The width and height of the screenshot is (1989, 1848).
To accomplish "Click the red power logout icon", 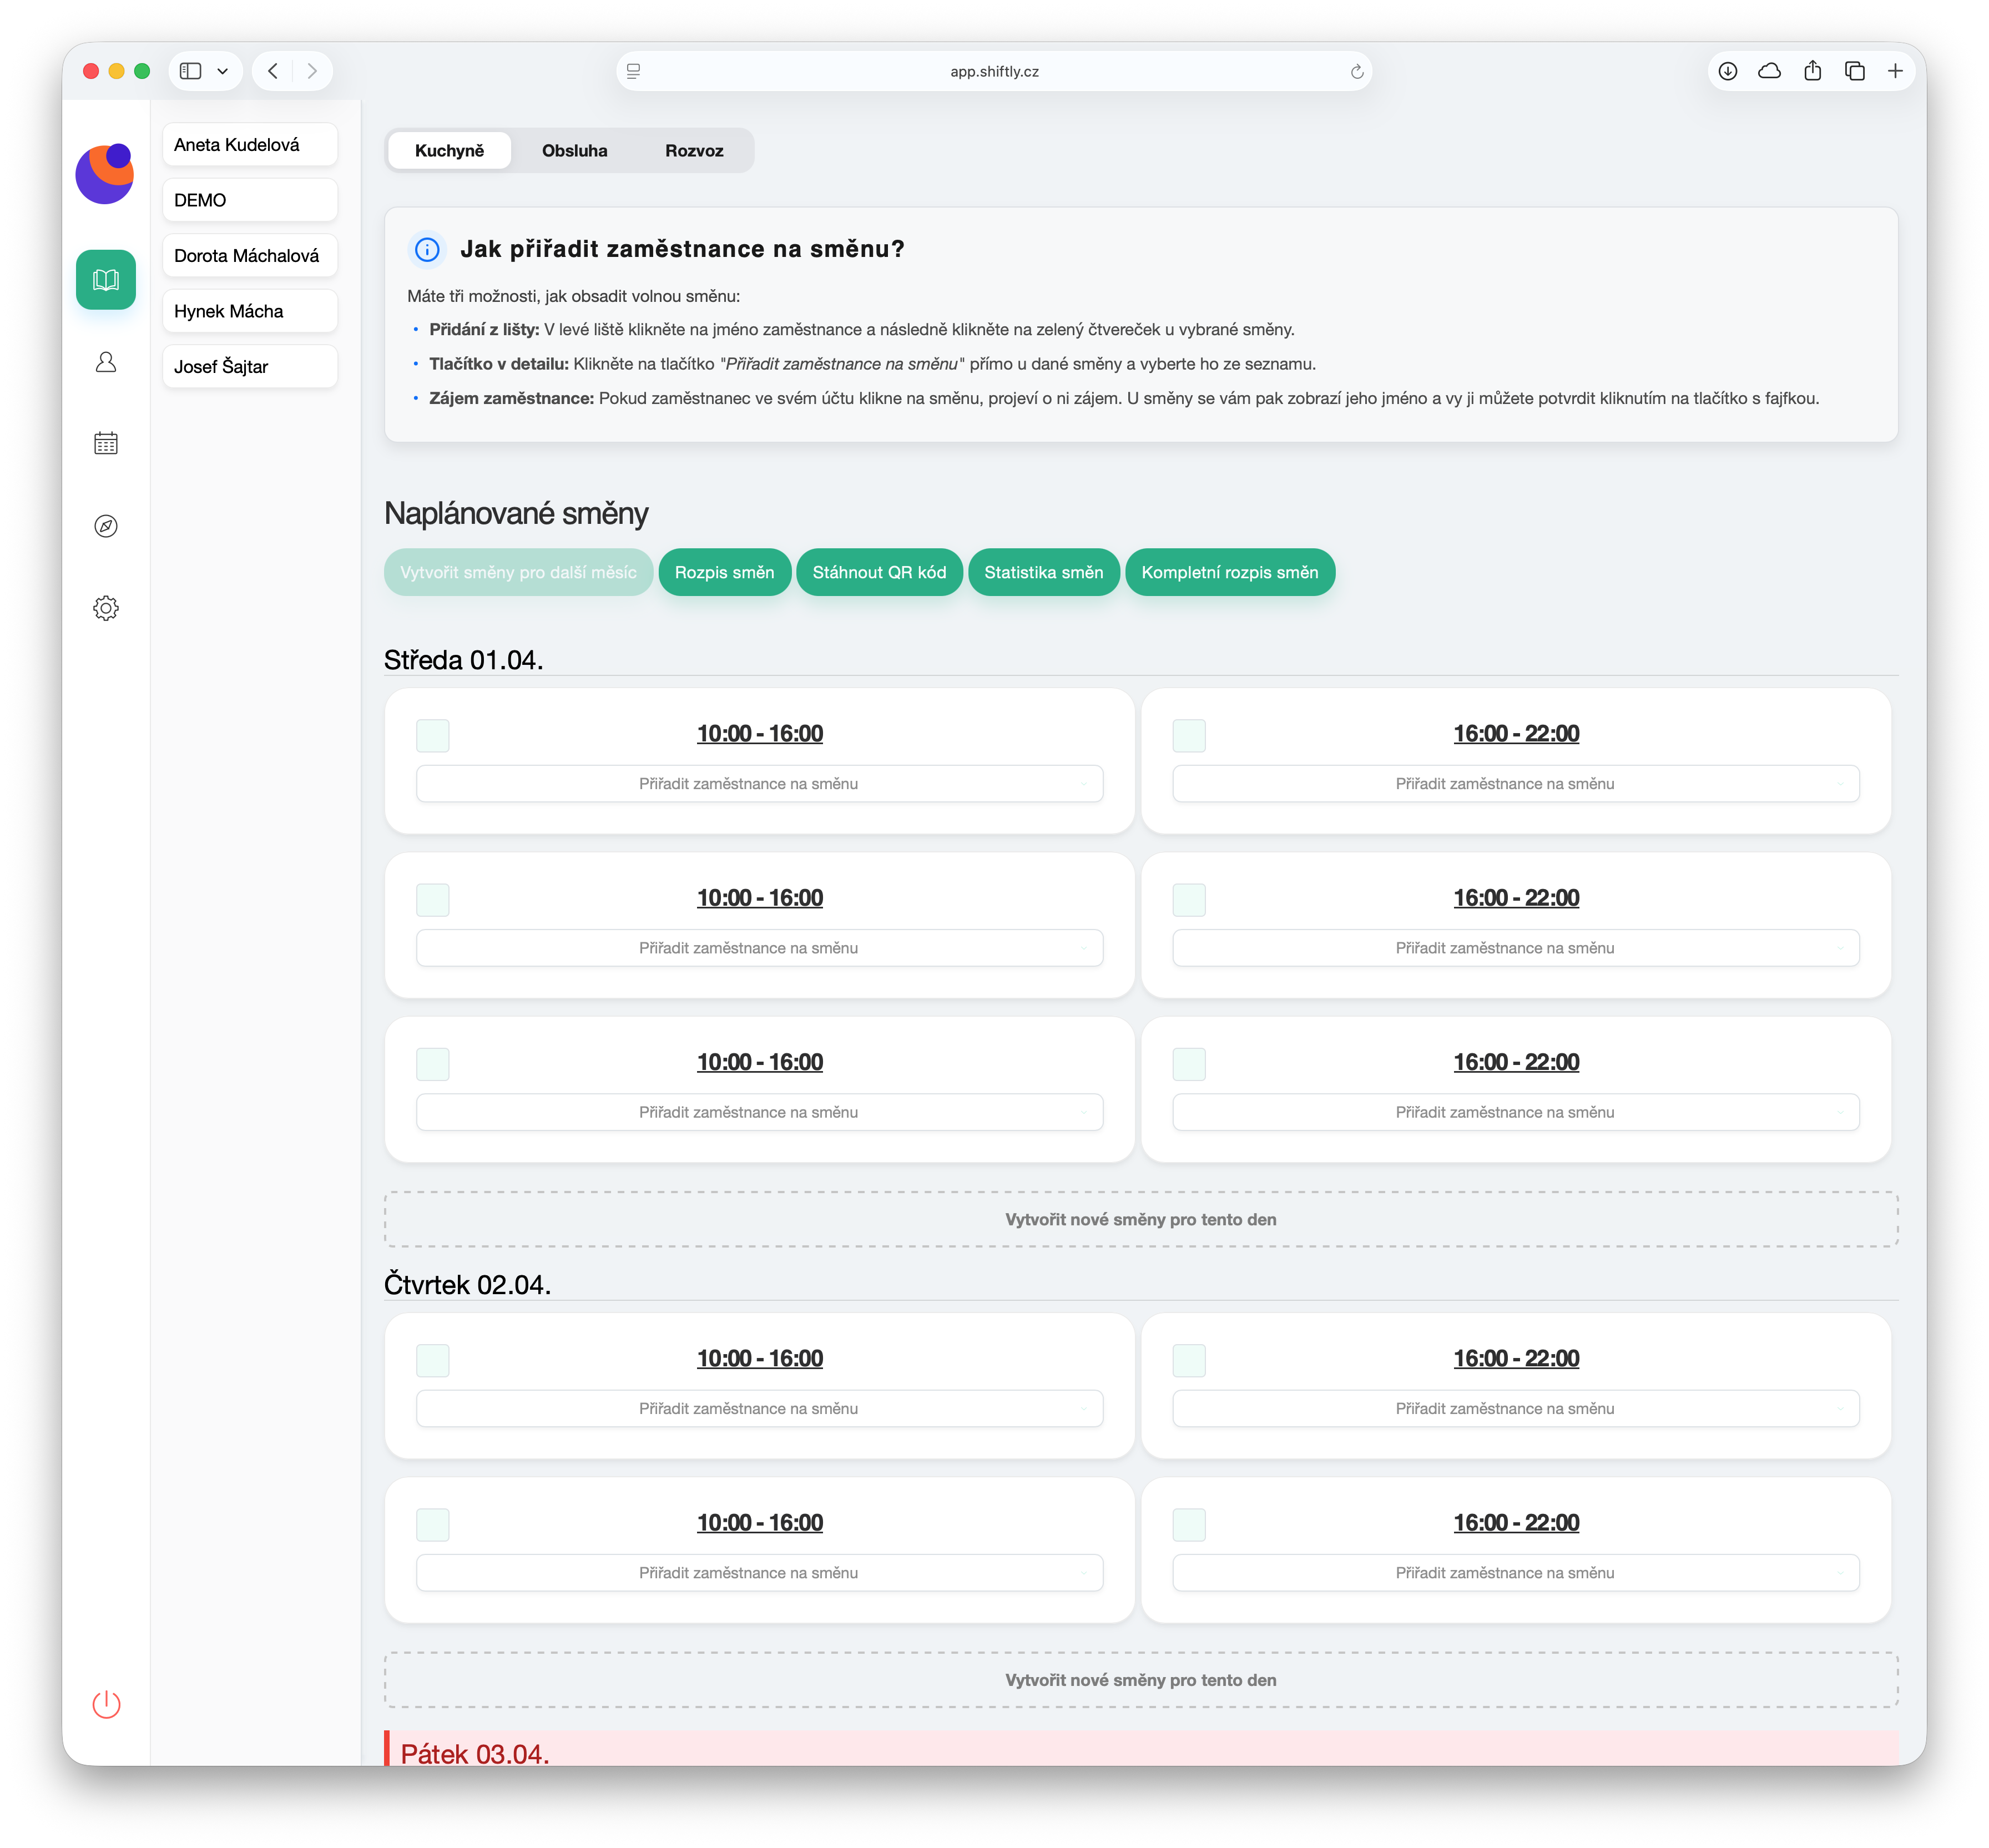I will 106,1704.
